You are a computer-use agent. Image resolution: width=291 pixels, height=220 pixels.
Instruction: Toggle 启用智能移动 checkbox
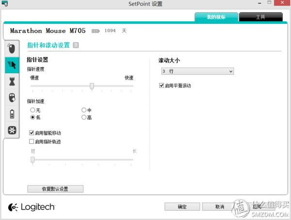(x=32, y=133)
